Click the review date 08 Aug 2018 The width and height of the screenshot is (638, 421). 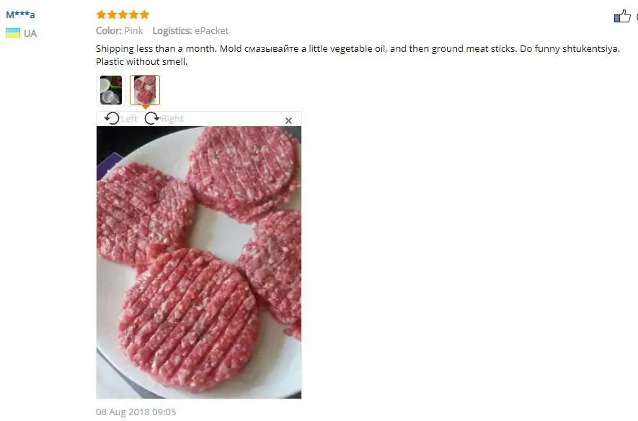click(136, 412)
